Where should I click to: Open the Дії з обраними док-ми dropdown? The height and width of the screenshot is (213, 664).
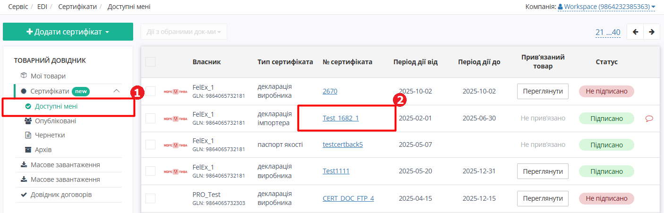click(184, 32)
